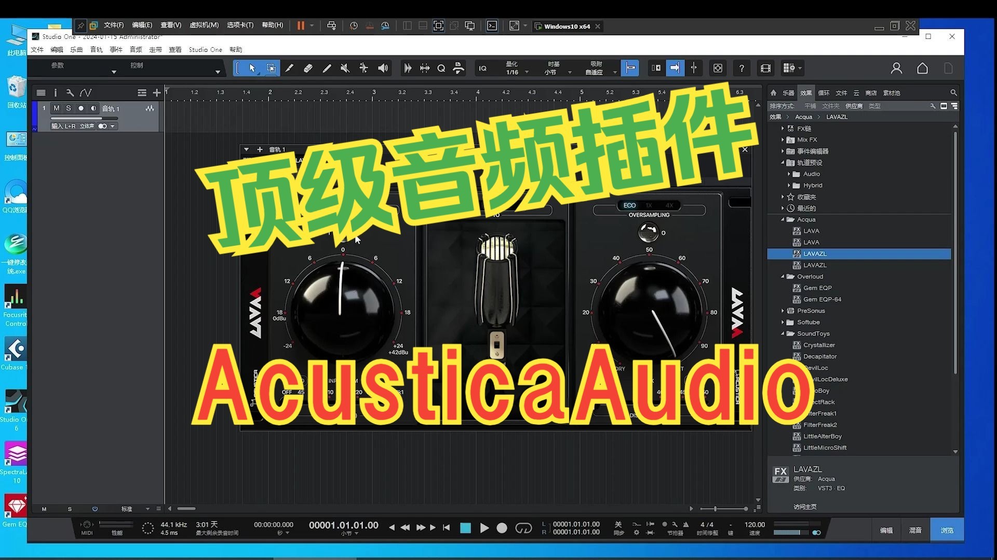Open 虚拟机(M) menu in VMware
The width and height of the screenshot is (997, 560).
(204, 25)
